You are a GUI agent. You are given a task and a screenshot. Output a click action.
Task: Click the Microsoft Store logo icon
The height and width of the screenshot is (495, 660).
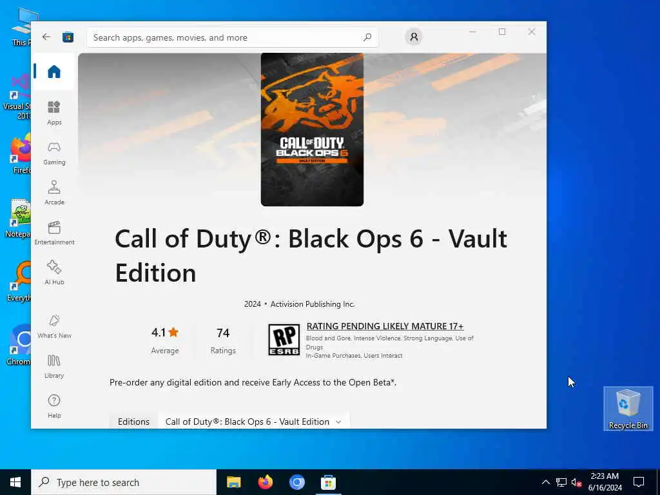click(x=68, y=37)
